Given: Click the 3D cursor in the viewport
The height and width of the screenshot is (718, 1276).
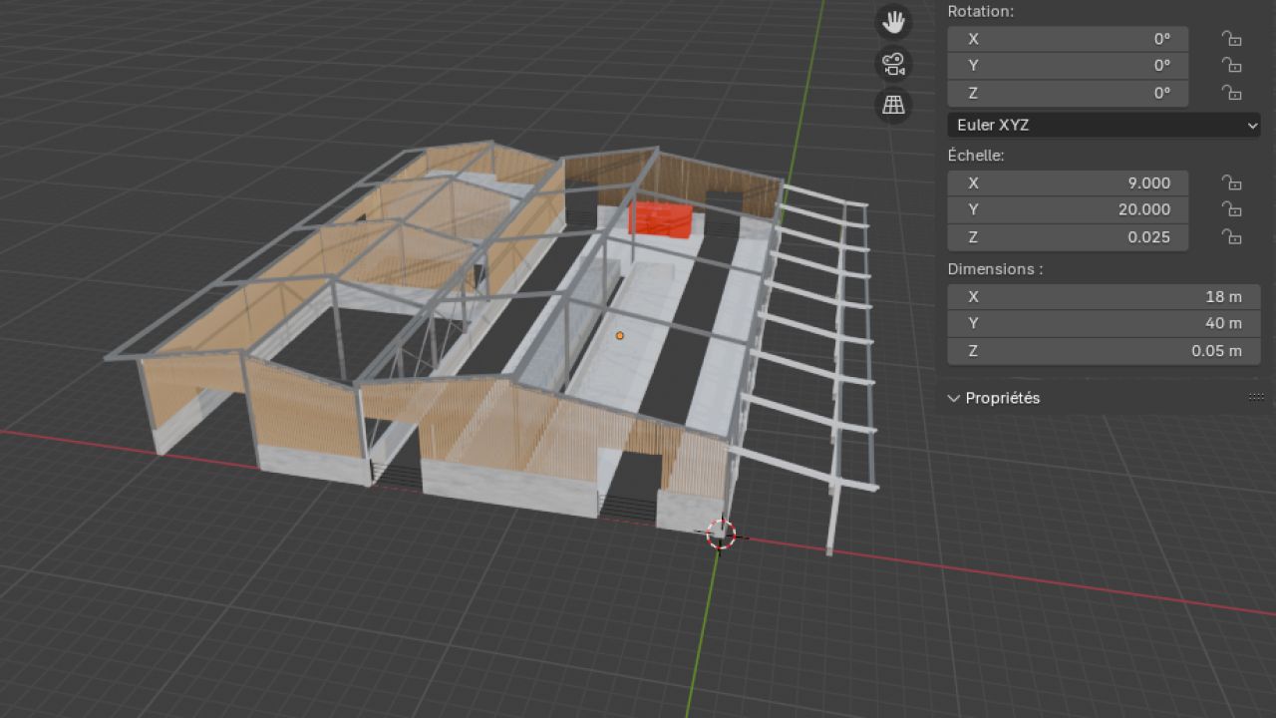Looking at the screenshot, I should point(721,534).
